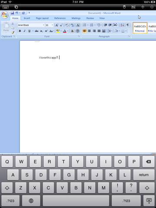Justify the paragraph text

coord(99,31)
